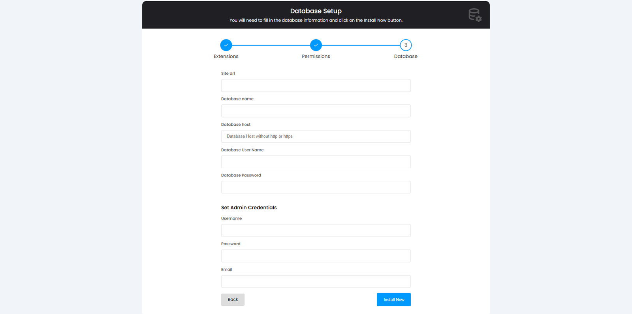Viewport: 632px width, 314px height.
Task: Click the Database User Name field
Action: point(316,162)
